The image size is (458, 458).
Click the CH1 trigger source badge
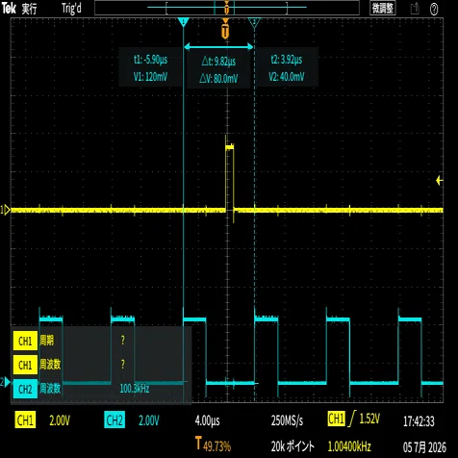[x=336, y=419]
